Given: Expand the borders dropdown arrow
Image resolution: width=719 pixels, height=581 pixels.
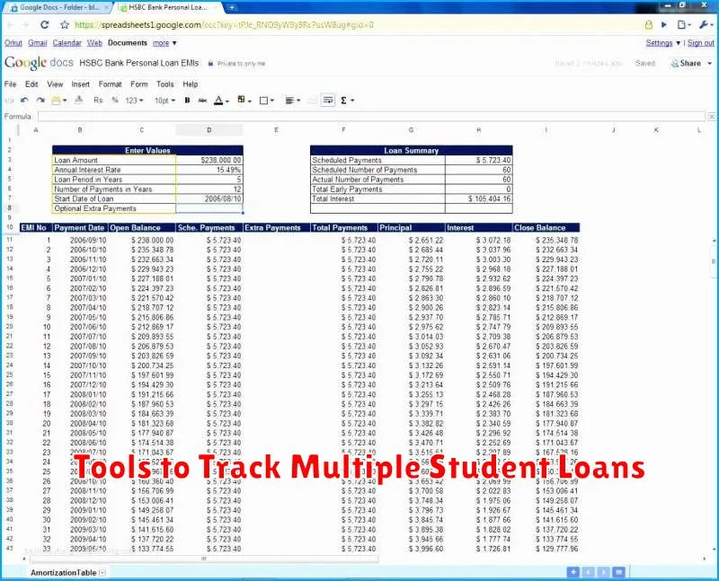Looking at the screenshot, I should click(x=272, y=101).
